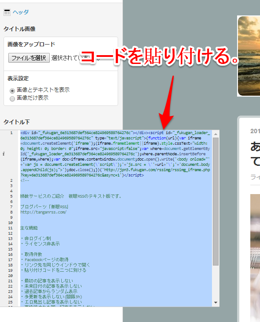
Task: Click the ヘッダ header icon
Action: [x=7, y=12]
